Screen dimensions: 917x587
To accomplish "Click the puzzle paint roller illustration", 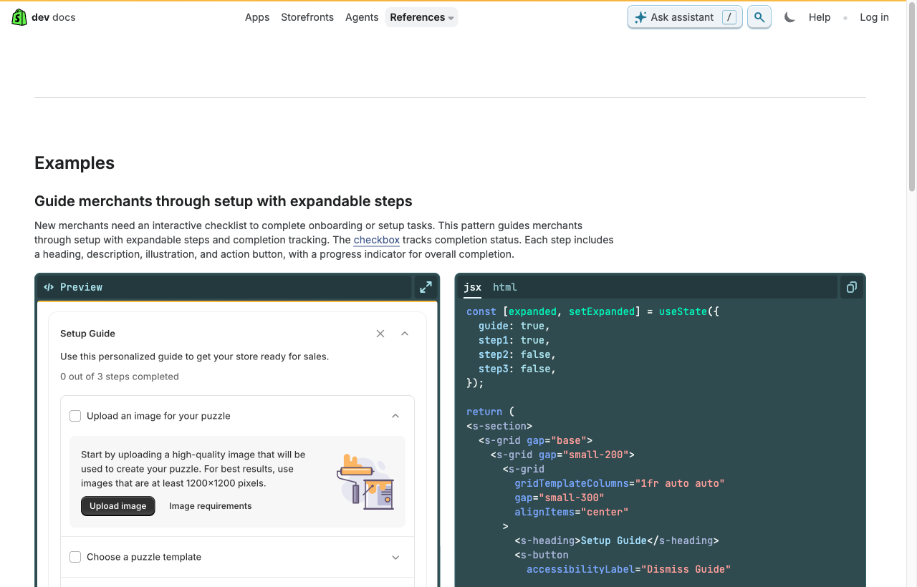I will pos(365,482).
